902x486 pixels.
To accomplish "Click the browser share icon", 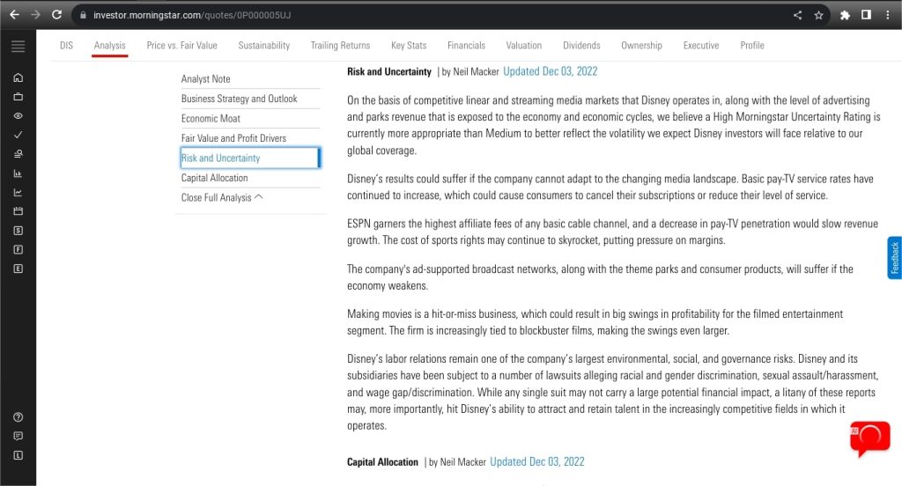I will [797, 15].
